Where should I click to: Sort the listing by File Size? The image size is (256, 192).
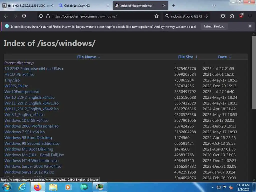pos(187,57)
